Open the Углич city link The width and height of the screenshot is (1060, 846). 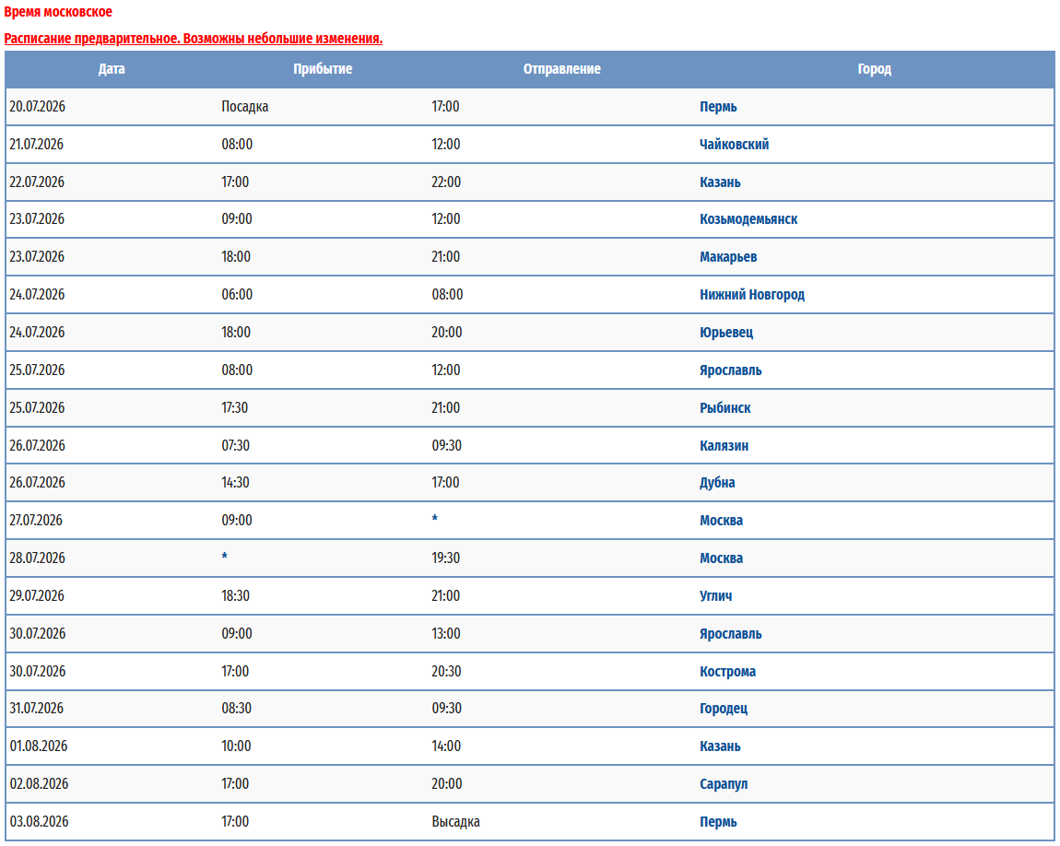pos(715,596)
